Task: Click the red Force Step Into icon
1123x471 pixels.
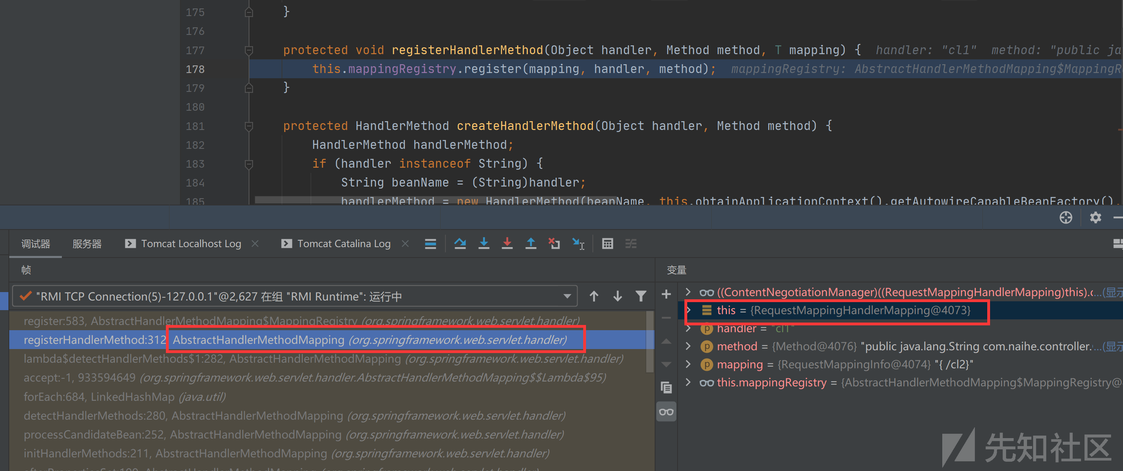Action: pyautogui.click(x=507, y=244)
